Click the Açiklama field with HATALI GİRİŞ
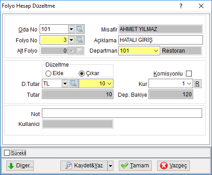 (x=161, y=40)
